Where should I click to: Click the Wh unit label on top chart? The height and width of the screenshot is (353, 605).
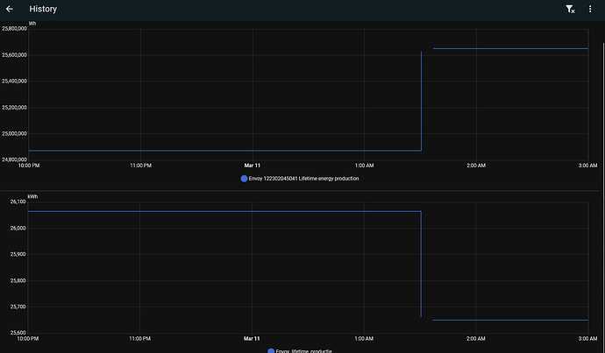(32, 24)
